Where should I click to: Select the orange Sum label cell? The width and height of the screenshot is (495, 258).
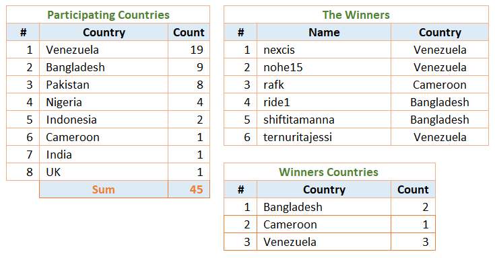[104, 189]
